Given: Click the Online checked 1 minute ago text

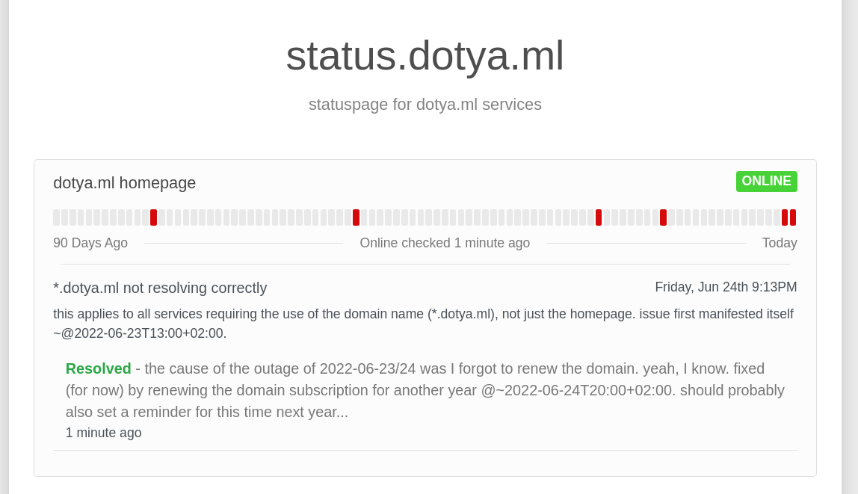Looking at the screenshot, I should (445, 243).
